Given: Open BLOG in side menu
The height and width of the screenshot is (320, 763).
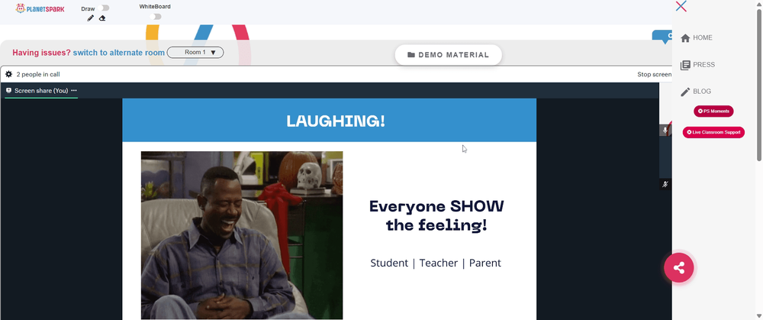Looking at the screenshot, I should coord(695,92).
